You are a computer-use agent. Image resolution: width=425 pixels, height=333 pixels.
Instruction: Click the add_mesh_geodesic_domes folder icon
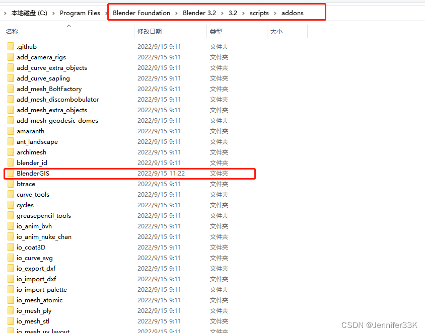[x=11, y=121]
